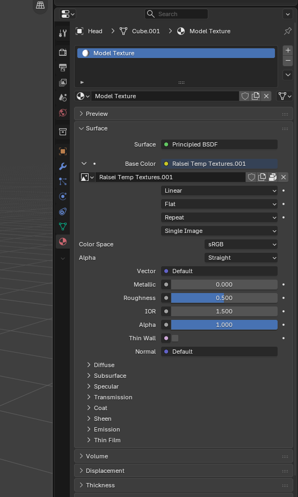Create a new image for Ralsei Temp Textures.001

[x=262, y=177]
